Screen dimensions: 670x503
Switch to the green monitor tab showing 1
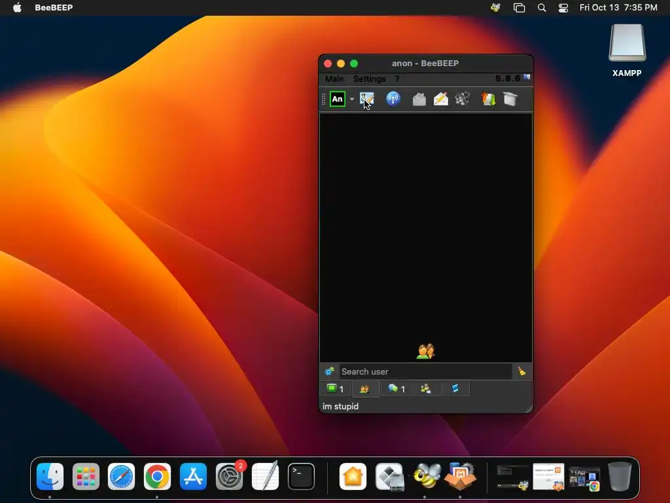tap(336, 389)
